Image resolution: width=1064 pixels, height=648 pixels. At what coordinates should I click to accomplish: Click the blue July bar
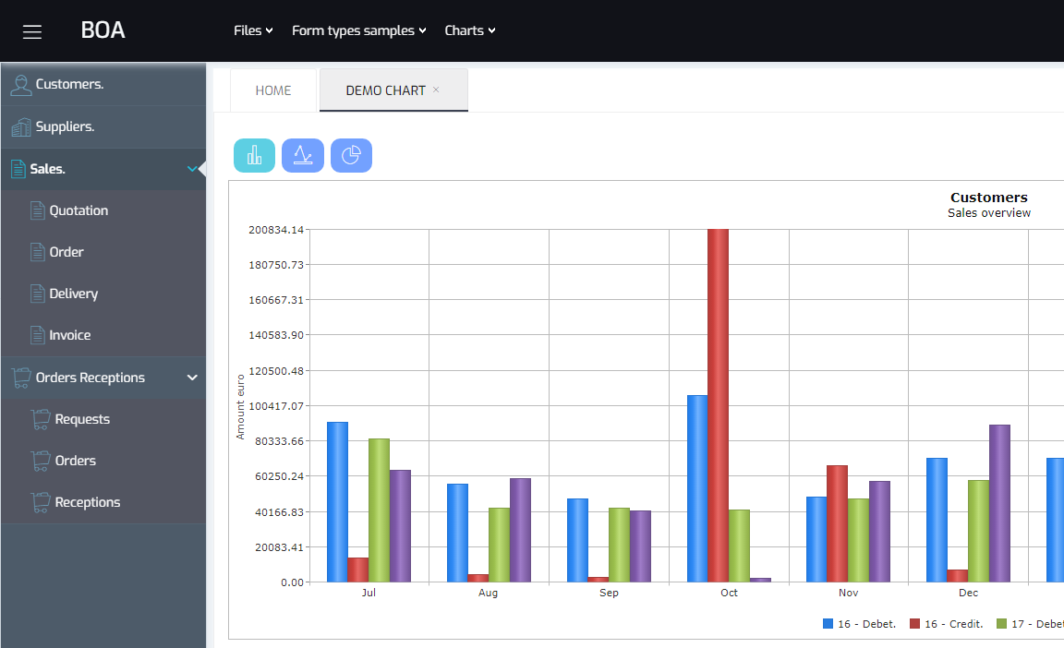pos(337,502)
